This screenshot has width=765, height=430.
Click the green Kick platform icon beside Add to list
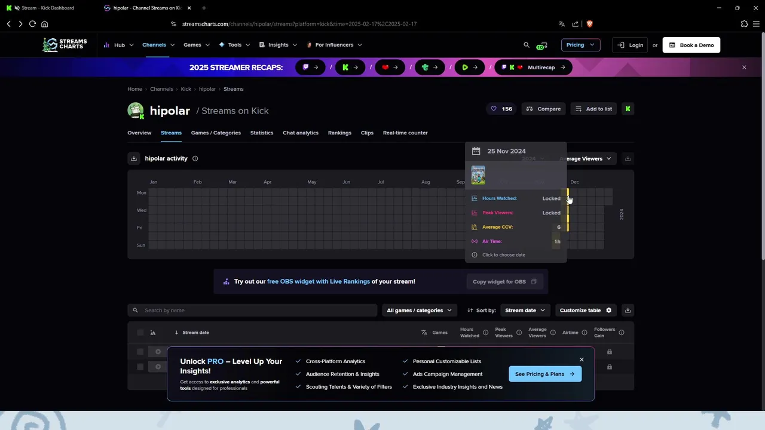(x=628, y=109)
